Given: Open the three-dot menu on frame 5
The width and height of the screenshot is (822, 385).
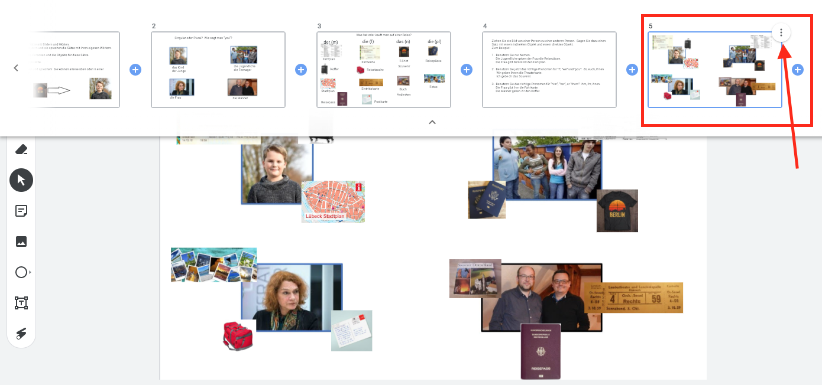Looking at the screenshot, I should [x=781, y=32].
